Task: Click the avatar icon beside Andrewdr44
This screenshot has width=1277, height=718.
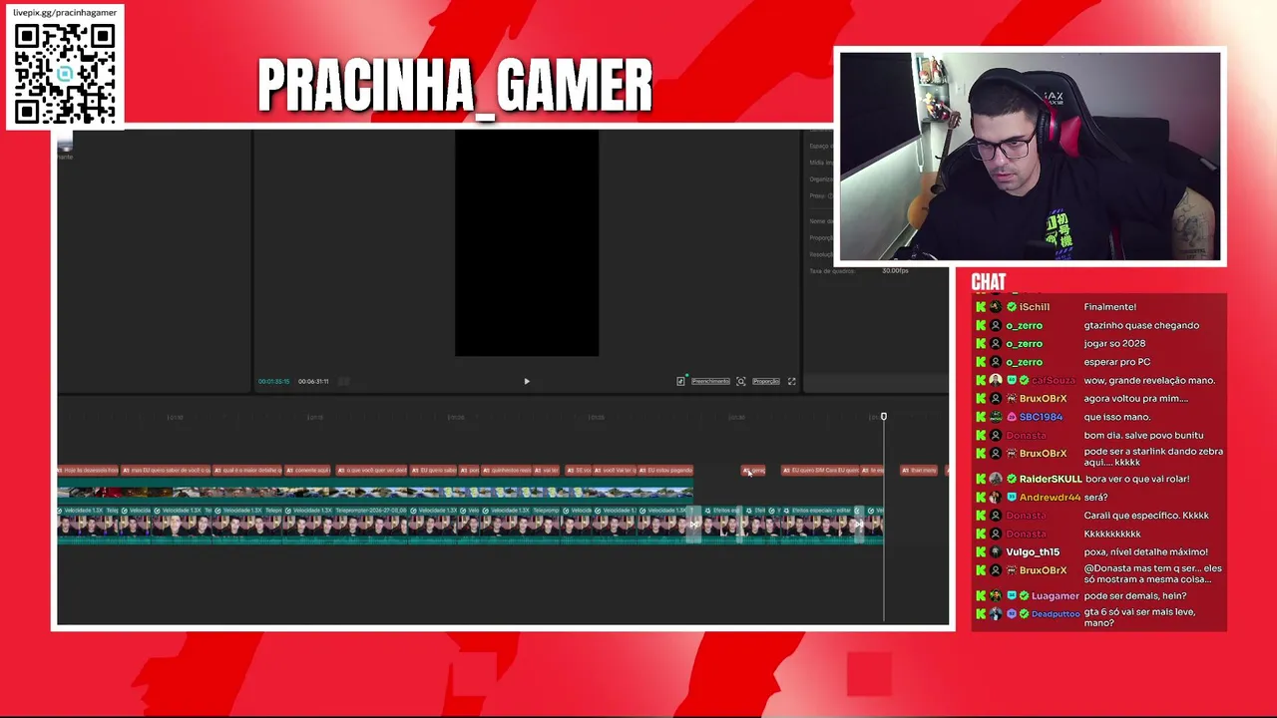Action: [996, 498]
